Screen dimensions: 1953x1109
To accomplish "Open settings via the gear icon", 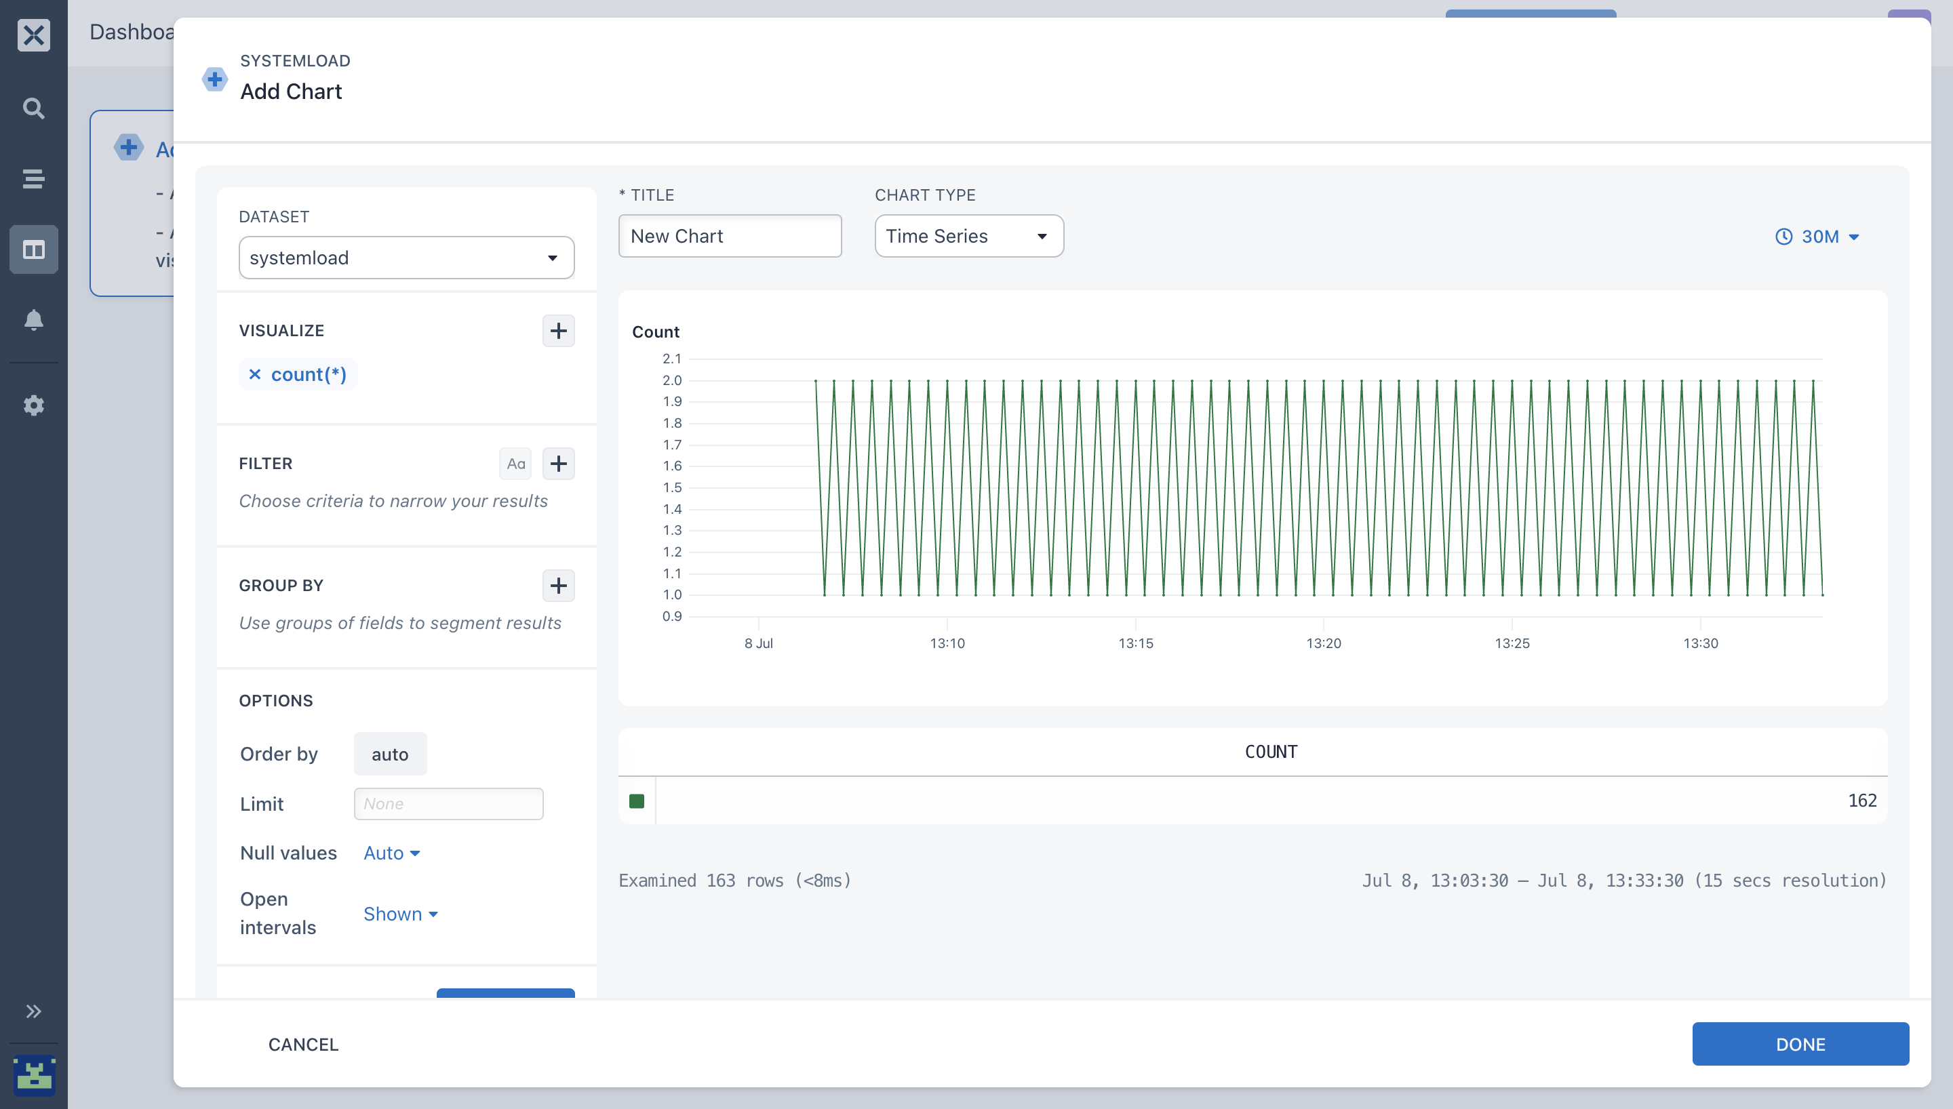I will [x=33, y=405].
